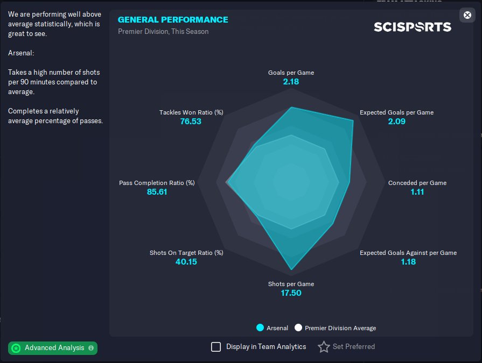Click the Premier Division Average white legend dot

click(x=298, y=328)
